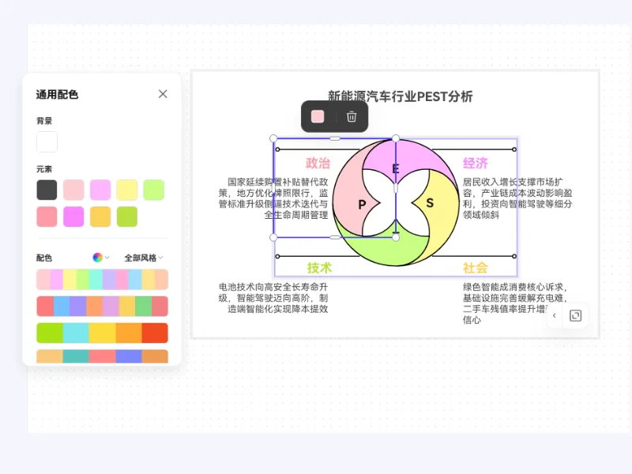Close the 通用配色 panel

click(163, 94)
